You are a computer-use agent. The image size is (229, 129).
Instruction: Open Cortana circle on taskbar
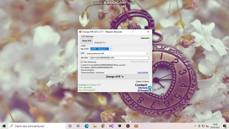[70, 126]
